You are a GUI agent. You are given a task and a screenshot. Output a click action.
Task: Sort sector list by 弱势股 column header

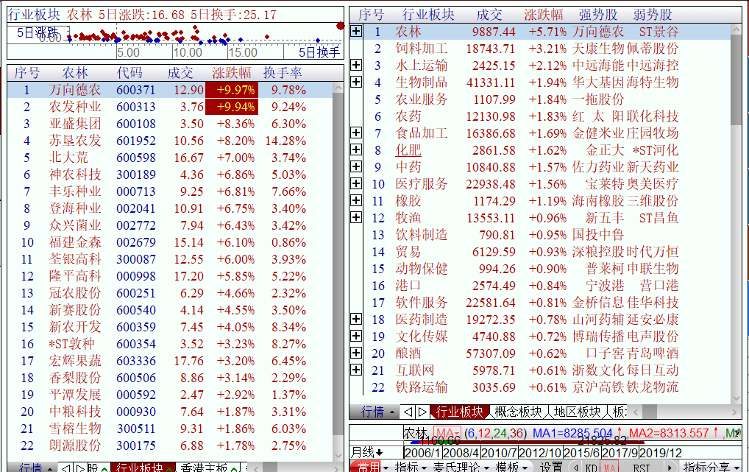[x=653, y=15]
